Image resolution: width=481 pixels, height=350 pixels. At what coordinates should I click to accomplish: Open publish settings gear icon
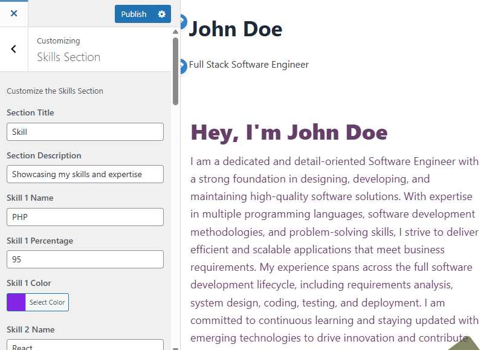(161, 14)
